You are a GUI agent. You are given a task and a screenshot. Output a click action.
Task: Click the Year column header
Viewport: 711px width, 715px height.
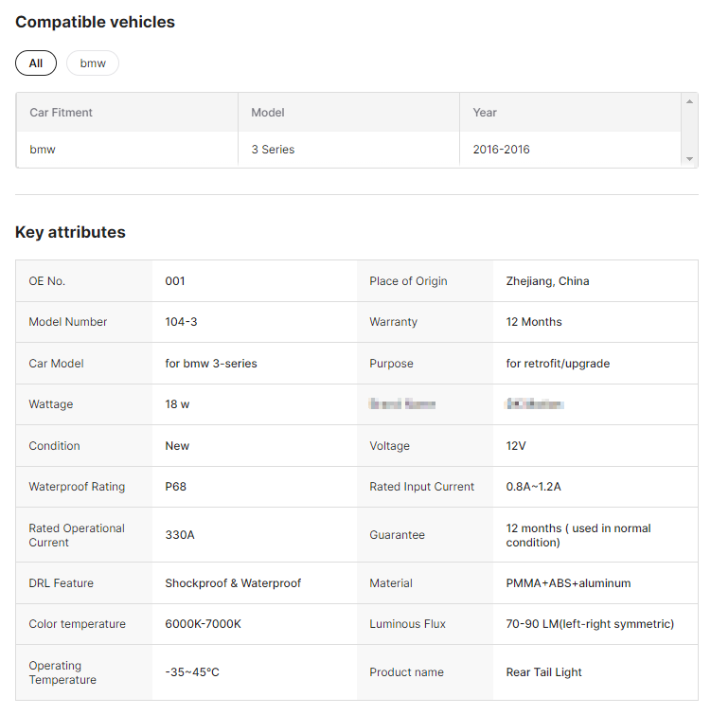tap(485, 113)
